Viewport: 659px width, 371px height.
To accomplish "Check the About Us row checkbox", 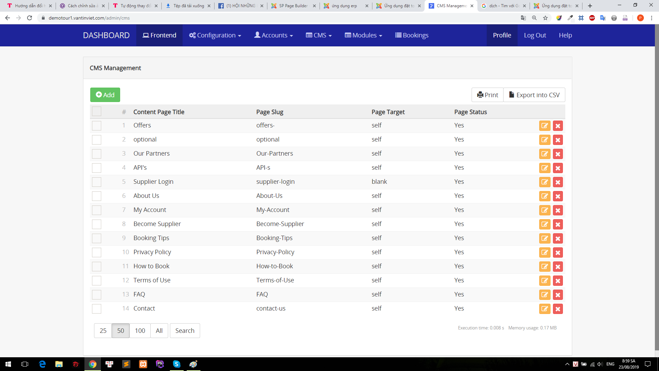I will (x=97, y=196).
